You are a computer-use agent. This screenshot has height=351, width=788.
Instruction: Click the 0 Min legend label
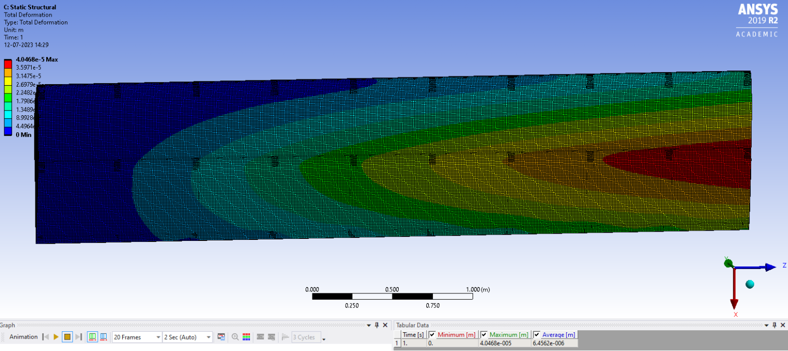[23, 135]
